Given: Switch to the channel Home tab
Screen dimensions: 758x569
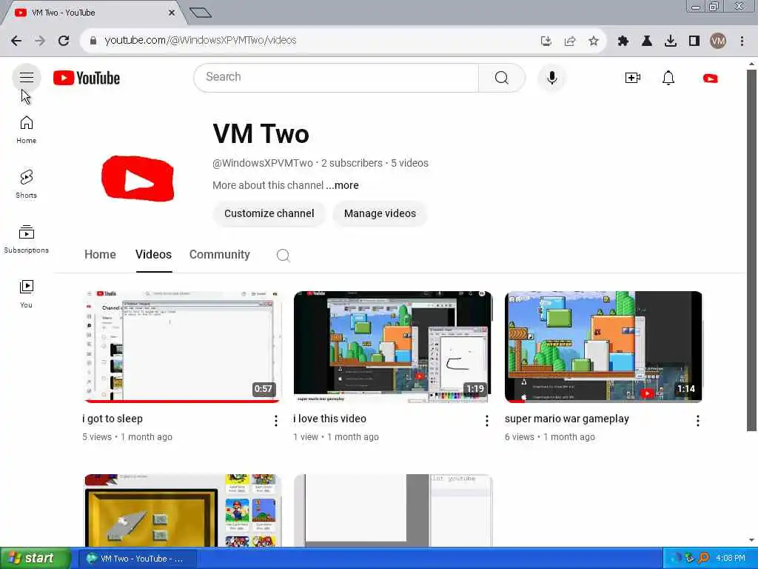Looking at the screenshot, I should click(100, 255).
